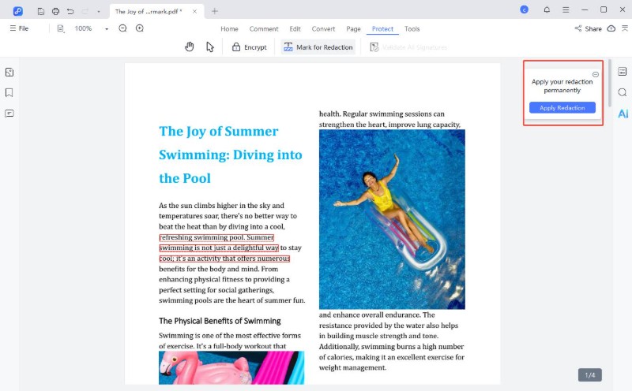Click the 100% zoom level field
632x391 pixels.
tap(84, 28)
